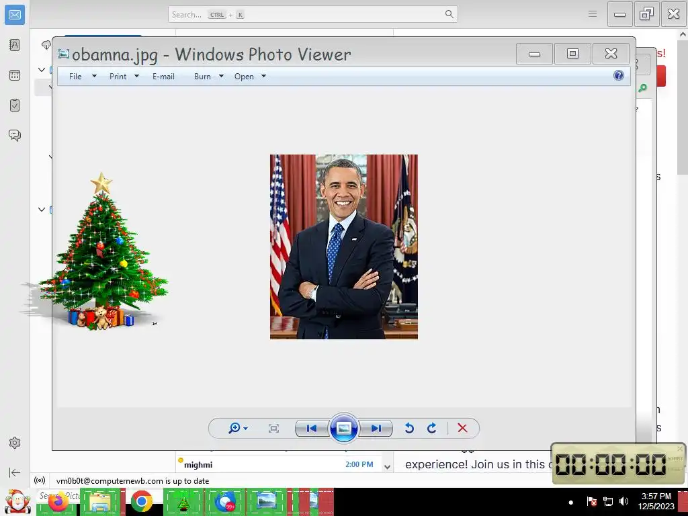The height and width of the screenshot is (516, 688).
Task: Open Calendar in Thunderbird sidebar
Action: click(x=15, y=75)
